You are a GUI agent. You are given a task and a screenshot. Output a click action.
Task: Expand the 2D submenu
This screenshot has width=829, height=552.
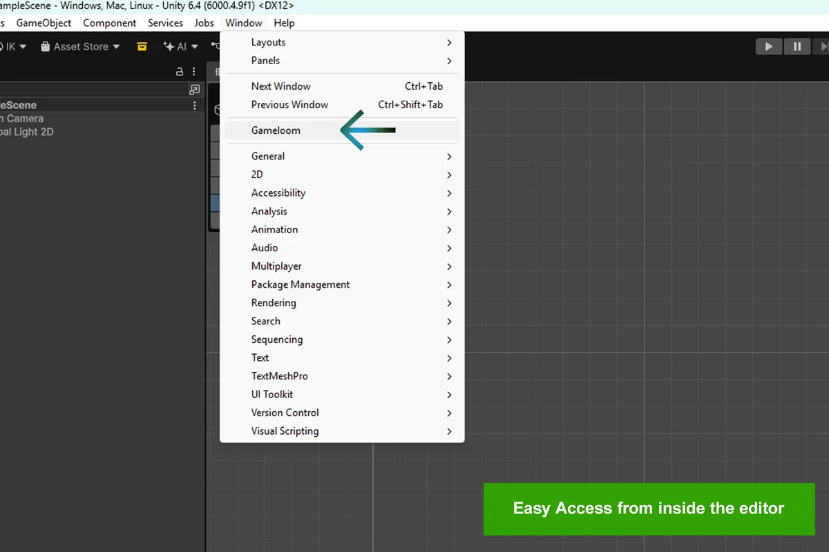pos(342,175)
